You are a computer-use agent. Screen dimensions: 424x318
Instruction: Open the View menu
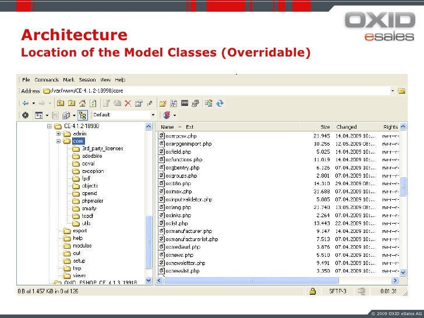[x=105, y=80]
